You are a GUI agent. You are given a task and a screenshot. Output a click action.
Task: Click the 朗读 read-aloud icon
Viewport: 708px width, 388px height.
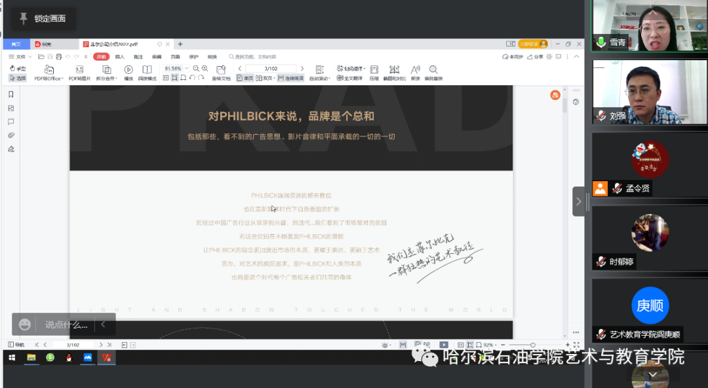click(x=415, y=69)
